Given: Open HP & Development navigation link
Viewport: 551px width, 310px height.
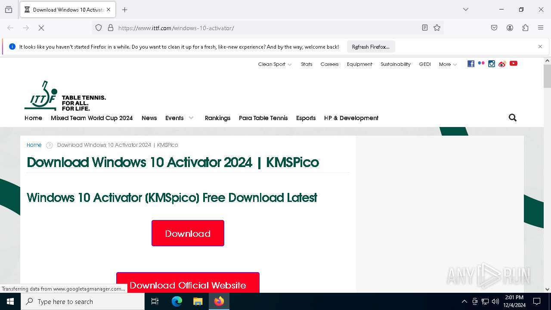Looking at the screenshot, I should click(x=351, y=118).
